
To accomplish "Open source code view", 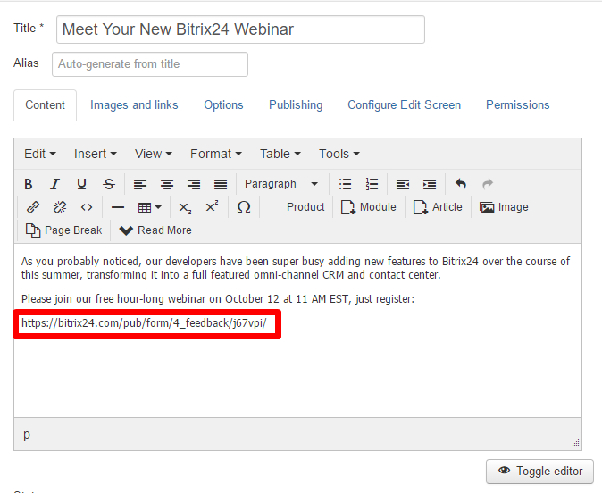I will pyautogui.click(x=87, y=207).
